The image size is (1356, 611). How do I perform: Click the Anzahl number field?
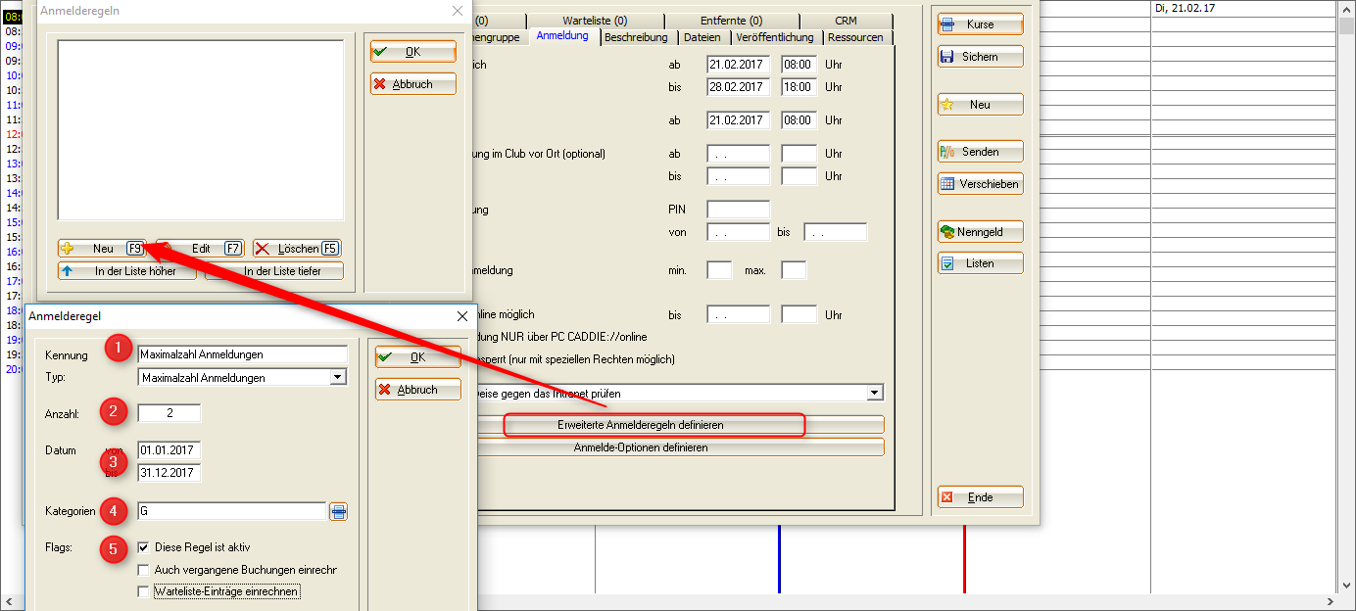[169, 413]
